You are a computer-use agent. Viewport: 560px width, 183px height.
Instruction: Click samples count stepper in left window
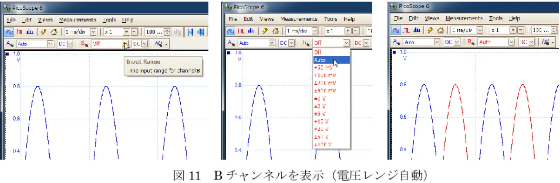point(167,32)
